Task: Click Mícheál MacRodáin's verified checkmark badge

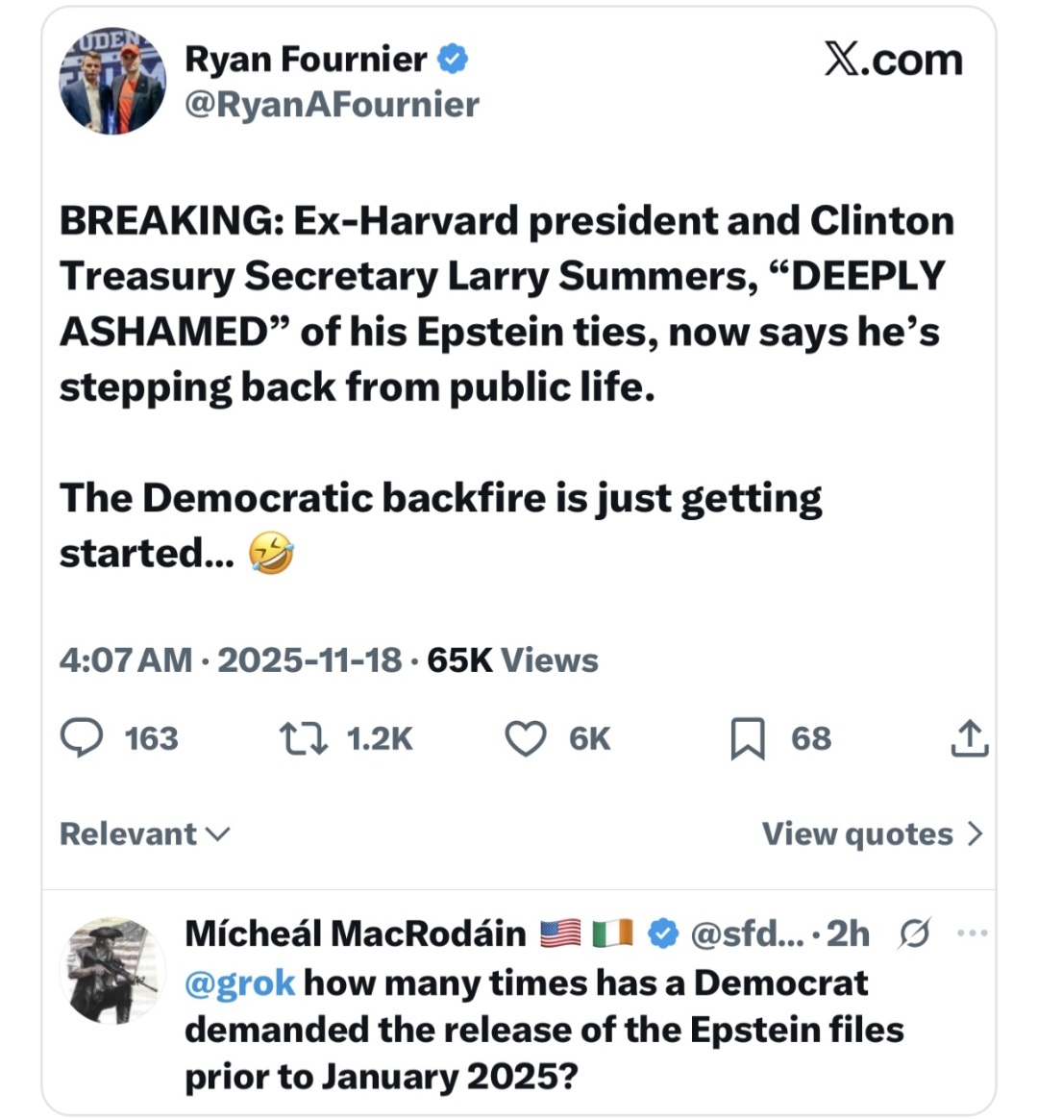Action: [x=663, y=932]
